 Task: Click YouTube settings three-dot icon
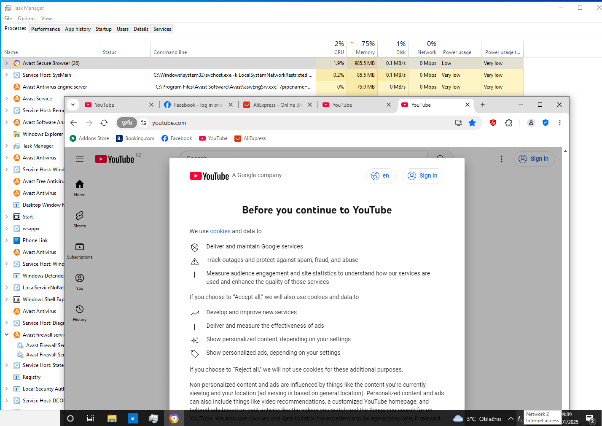(502, 159)
